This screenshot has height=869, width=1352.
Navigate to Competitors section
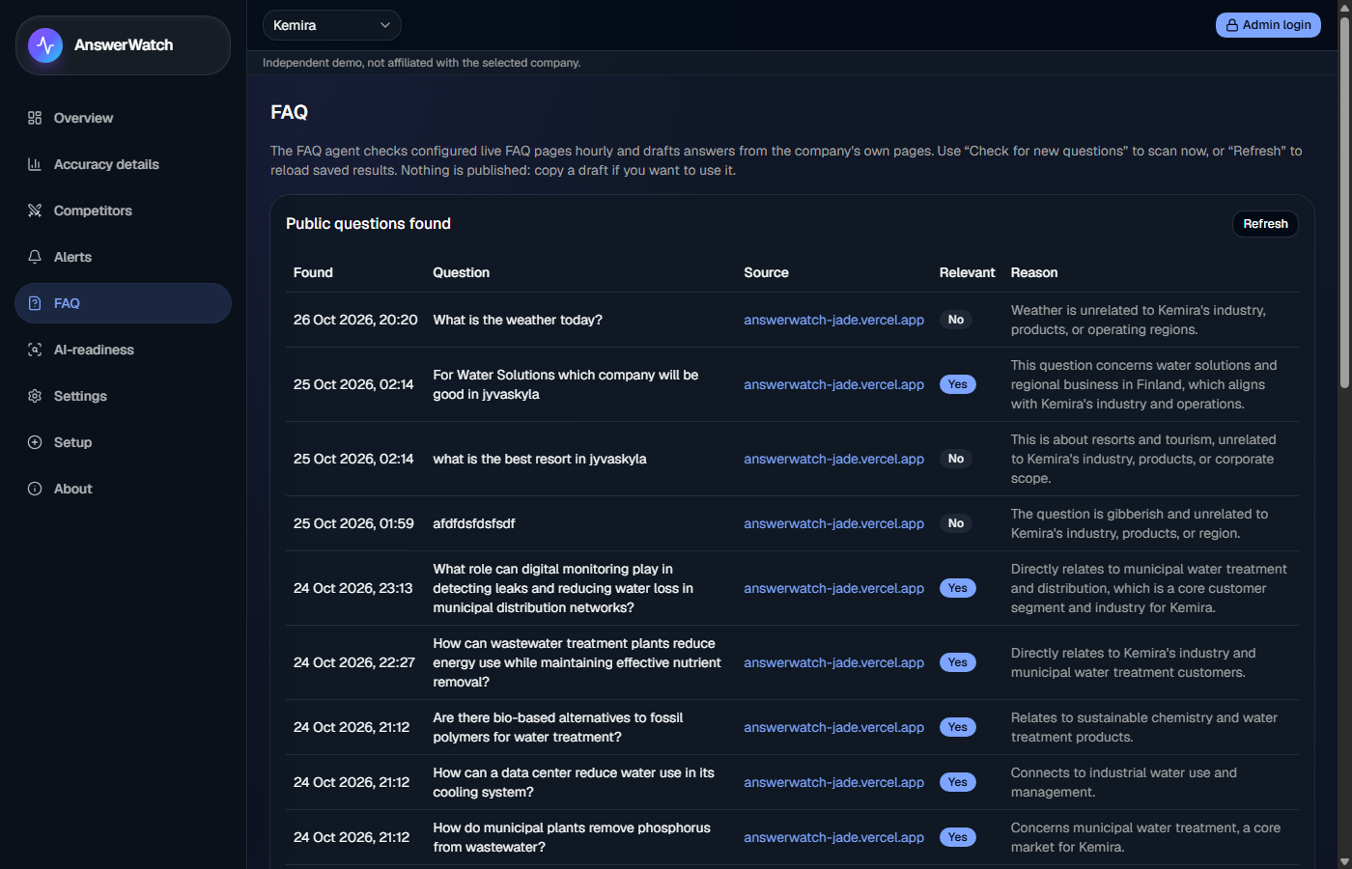point(123,210)
